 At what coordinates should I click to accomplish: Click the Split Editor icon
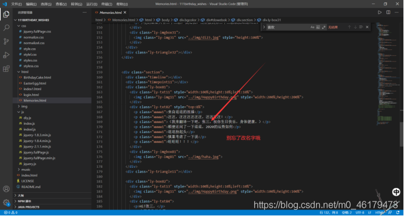(388, 12)
